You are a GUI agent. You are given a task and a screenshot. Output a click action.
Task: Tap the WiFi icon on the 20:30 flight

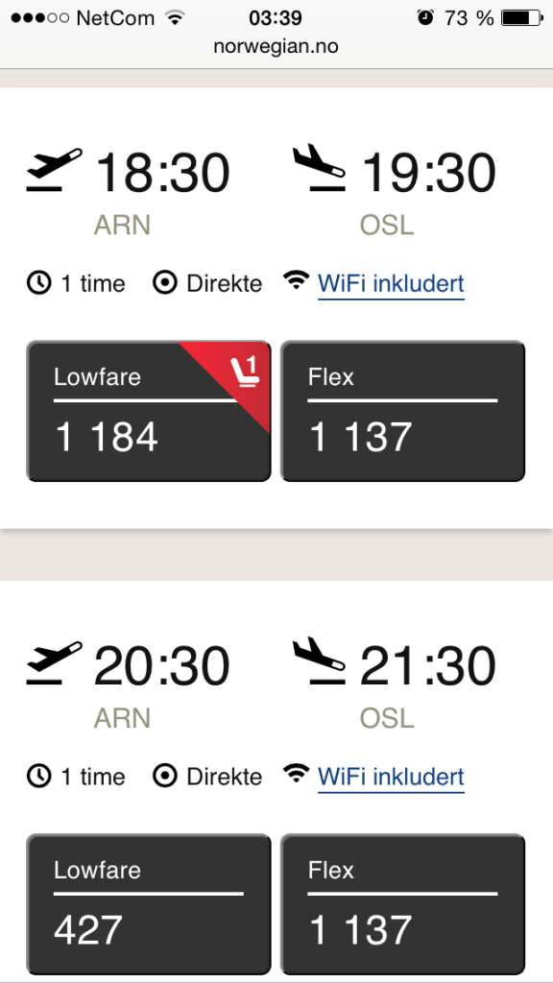[x=296, y=773]
